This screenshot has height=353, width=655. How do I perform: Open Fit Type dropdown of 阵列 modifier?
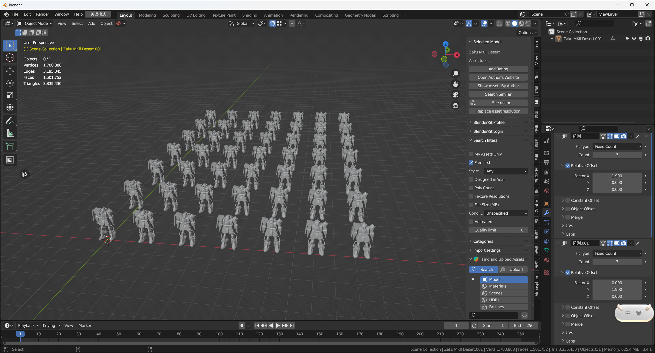tap(617, 146)
